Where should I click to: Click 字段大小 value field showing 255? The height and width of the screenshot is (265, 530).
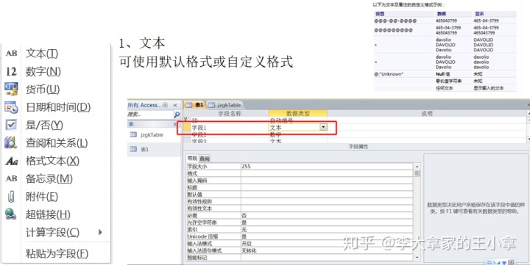click(x=327, y=166)
